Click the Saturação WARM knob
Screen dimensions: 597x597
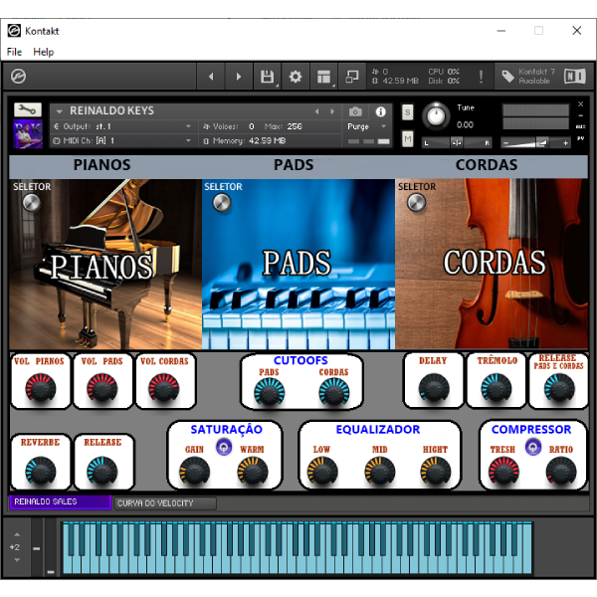pyautogui.click(x=253, y=472)
